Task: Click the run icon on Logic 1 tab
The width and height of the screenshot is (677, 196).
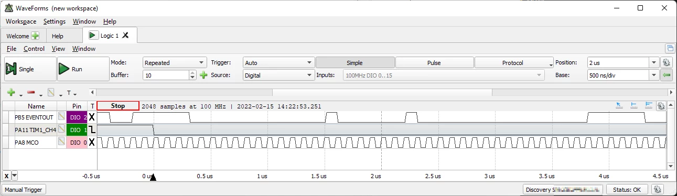Action: (x=93, y=36)
